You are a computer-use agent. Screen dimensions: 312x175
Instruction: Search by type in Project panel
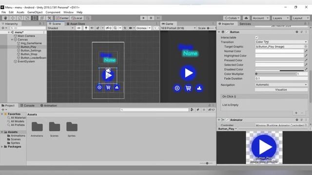coord(192,110)
